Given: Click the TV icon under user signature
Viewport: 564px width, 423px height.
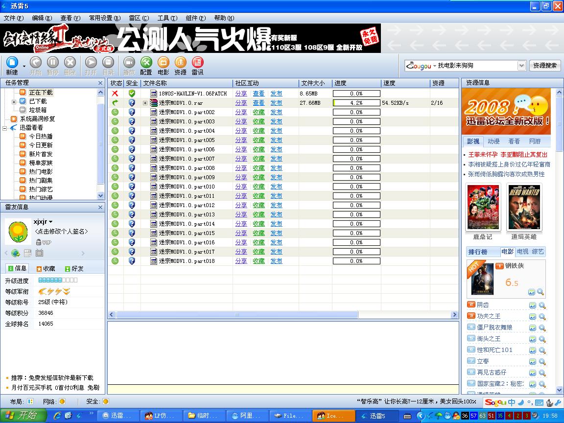Looking at the screenshot, I should [40, 253].
